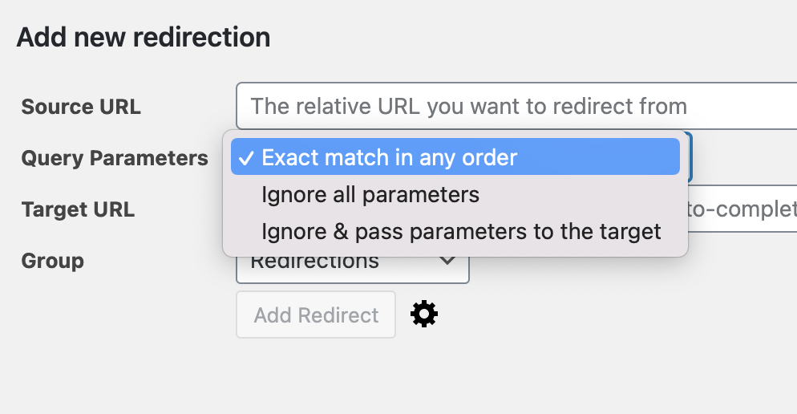The width and height of the screenshot is (797, 414).
Task: Choose "Ignore all parameters" from the list
Action: [x=370, y=195]
